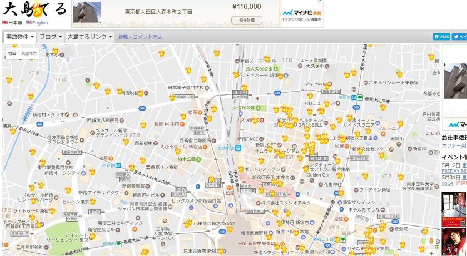Click the 柏木公園 park icon
Image resolution: width=467 pixels, height=256 pixels.
198,159
